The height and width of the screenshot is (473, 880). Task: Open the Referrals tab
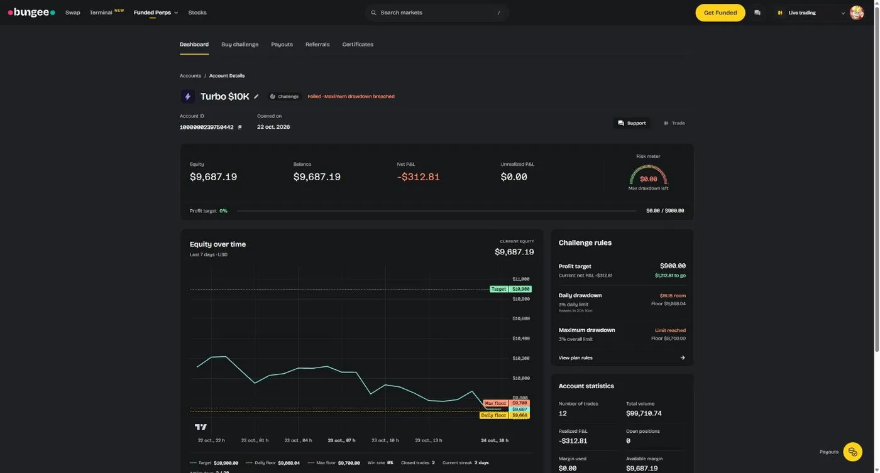click(x=317, y=45)
